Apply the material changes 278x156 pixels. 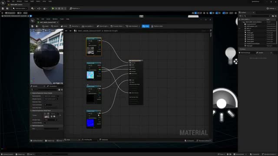[45, 26]
